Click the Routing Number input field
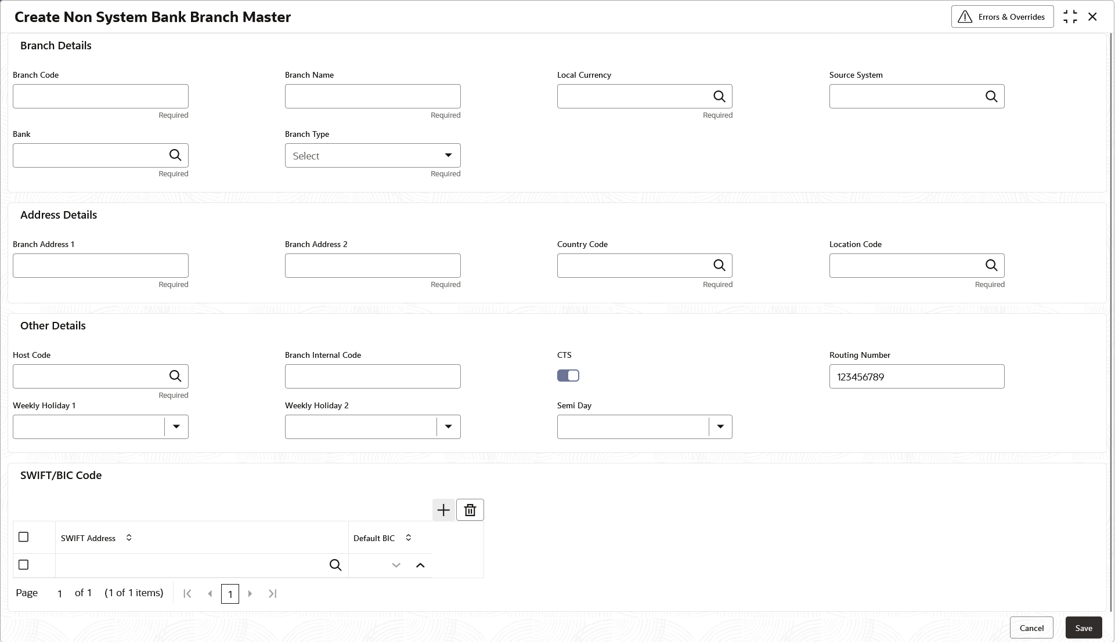This screenshot has width=1115, height=642. (916, 376)
